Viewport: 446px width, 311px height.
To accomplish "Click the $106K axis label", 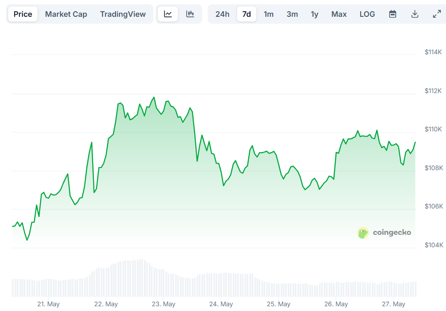I will coord(434,206).
